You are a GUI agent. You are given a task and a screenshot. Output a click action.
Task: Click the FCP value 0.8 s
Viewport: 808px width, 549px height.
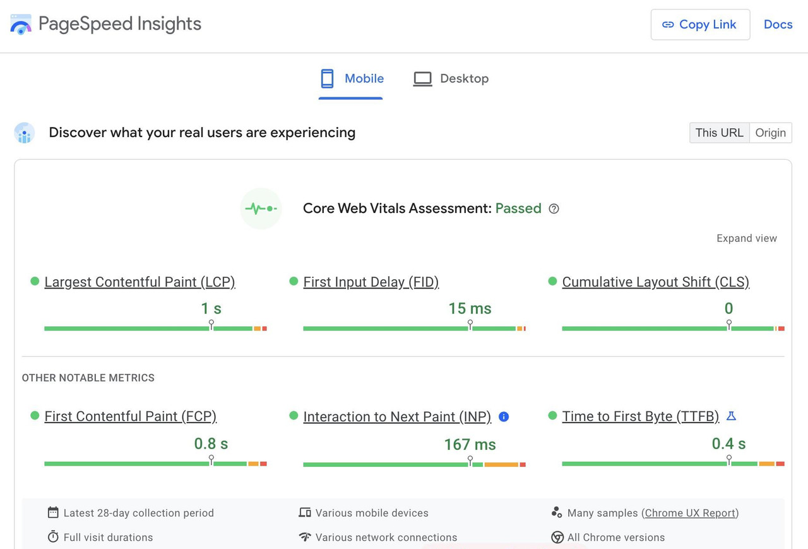tap(211, 443)
